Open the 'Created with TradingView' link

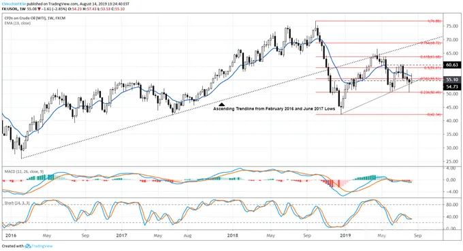27,246
